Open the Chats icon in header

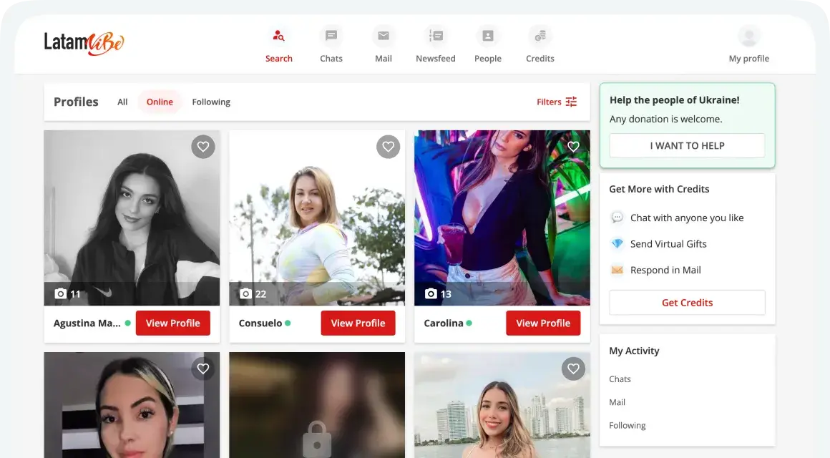click(x=331, y=36)
